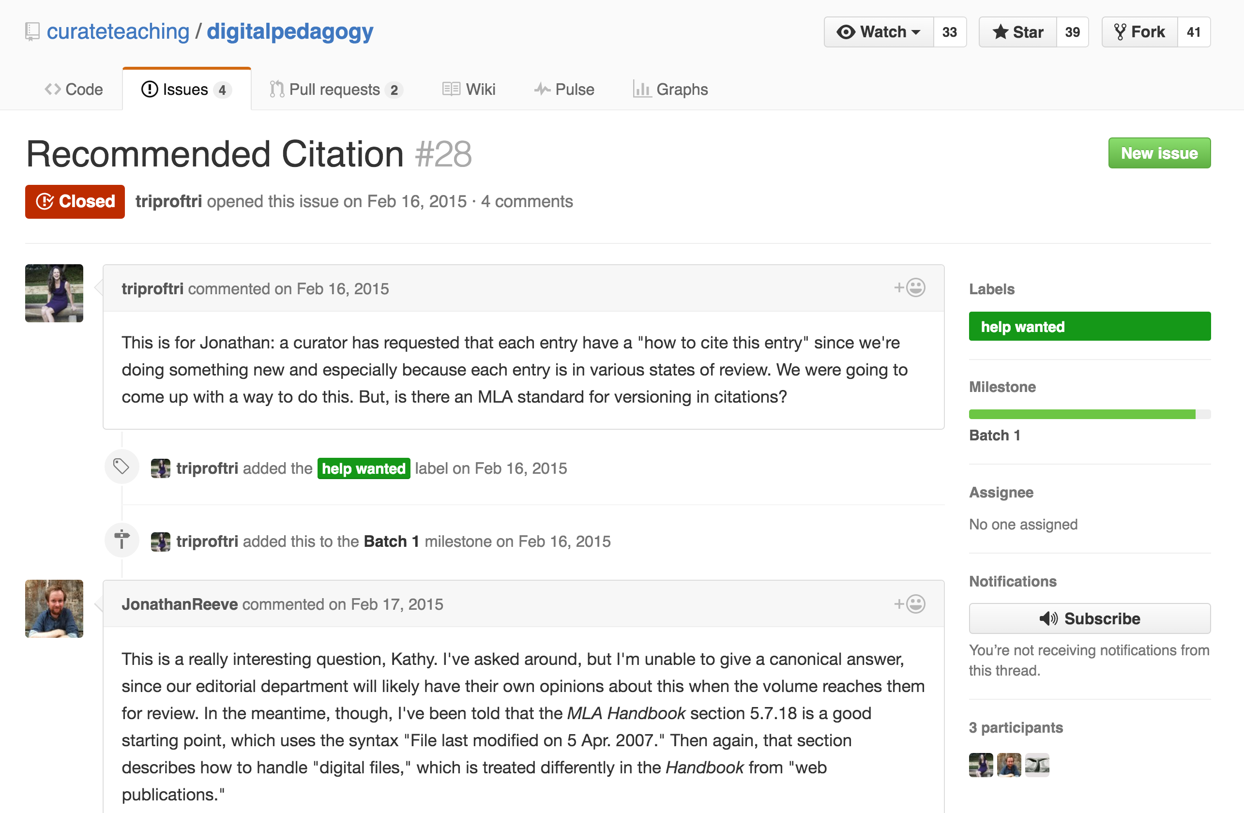Switch to the Pull requests tab
The height and width of the screenshot is (813, 1244).
click(336, 90)
